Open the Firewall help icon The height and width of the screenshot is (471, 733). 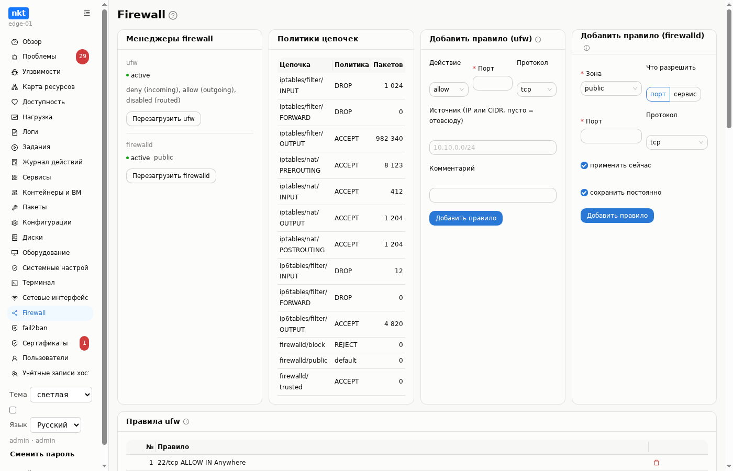click(173, 16)
